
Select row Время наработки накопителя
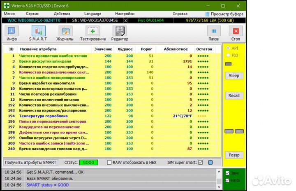112,83
